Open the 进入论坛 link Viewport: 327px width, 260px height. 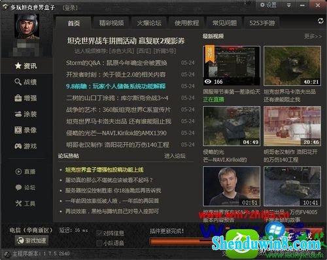point(175,156)
